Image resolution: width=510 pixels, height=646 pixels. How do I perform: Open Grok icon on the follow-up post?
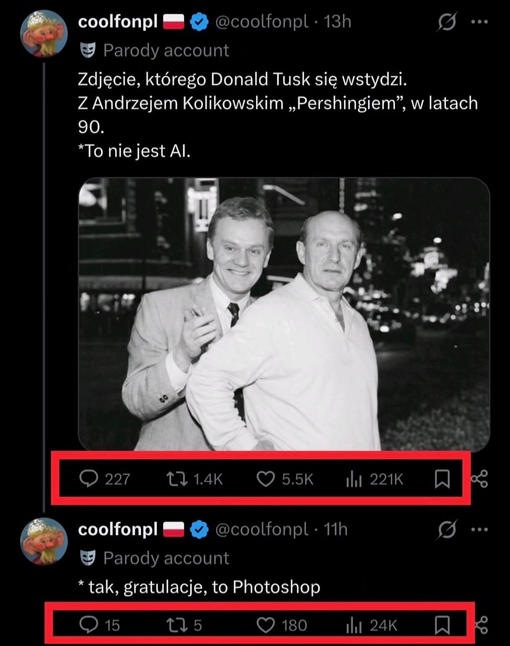point(446,529)
